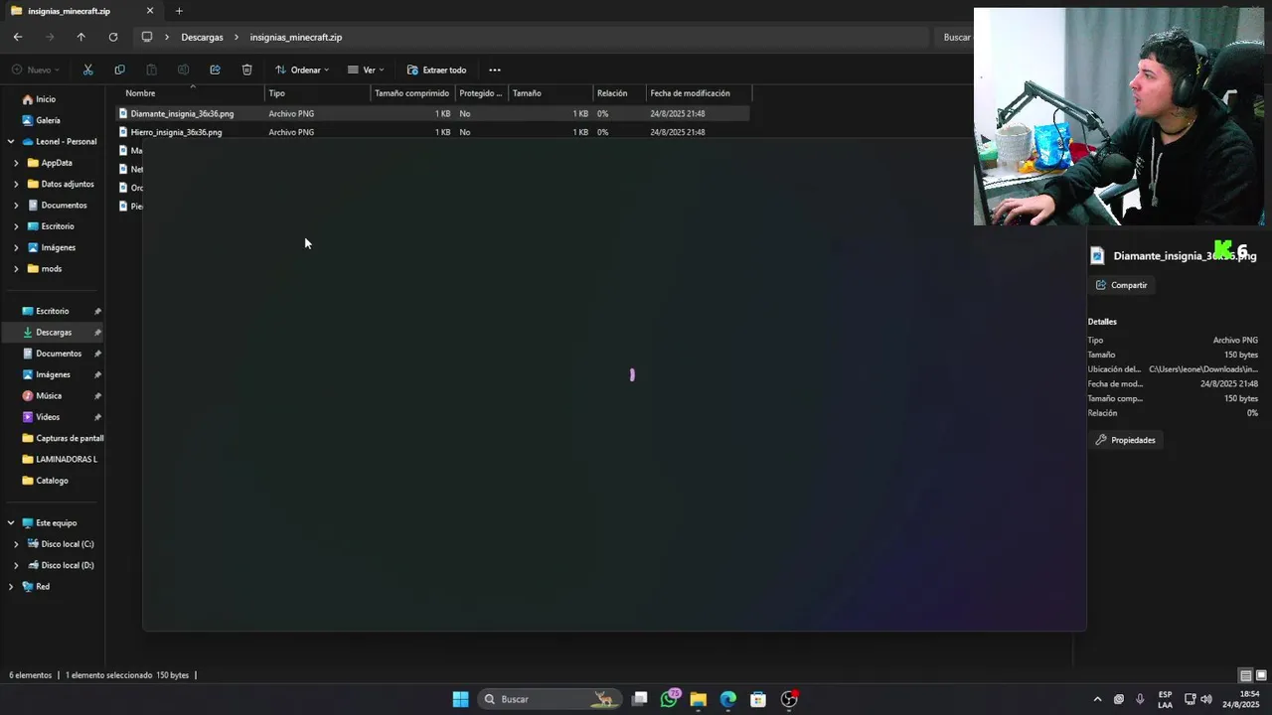
Task: Click the PC monitor icon in address bar
Action: tap(147, 37)
